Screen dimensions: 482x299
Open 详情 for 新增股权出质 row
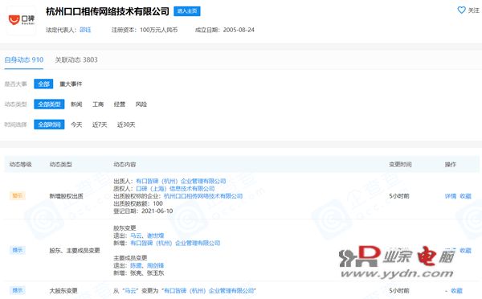point(451,196)
